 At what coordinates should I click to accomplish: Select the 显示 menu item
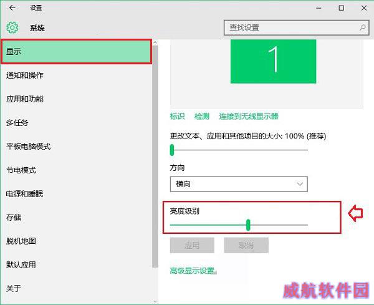click(x=76, y=52)
